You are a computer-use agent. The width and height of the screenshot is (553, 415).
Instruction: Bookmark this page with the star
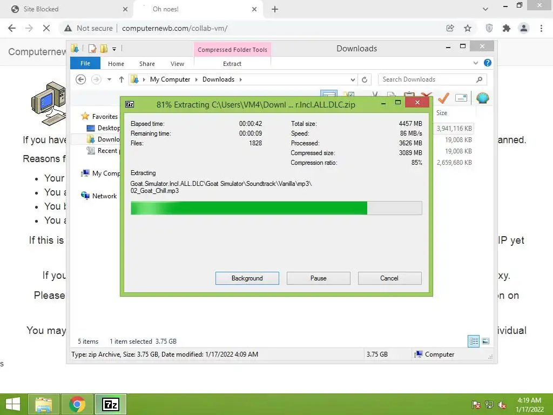tap(467, 28)
